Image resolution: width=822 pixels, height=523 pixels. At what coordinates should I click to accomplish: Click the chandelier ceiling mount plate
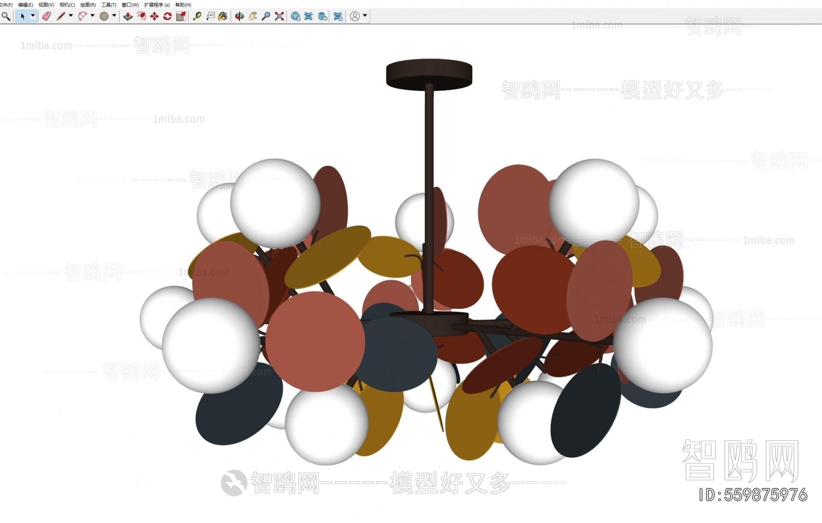coord(429,74)
